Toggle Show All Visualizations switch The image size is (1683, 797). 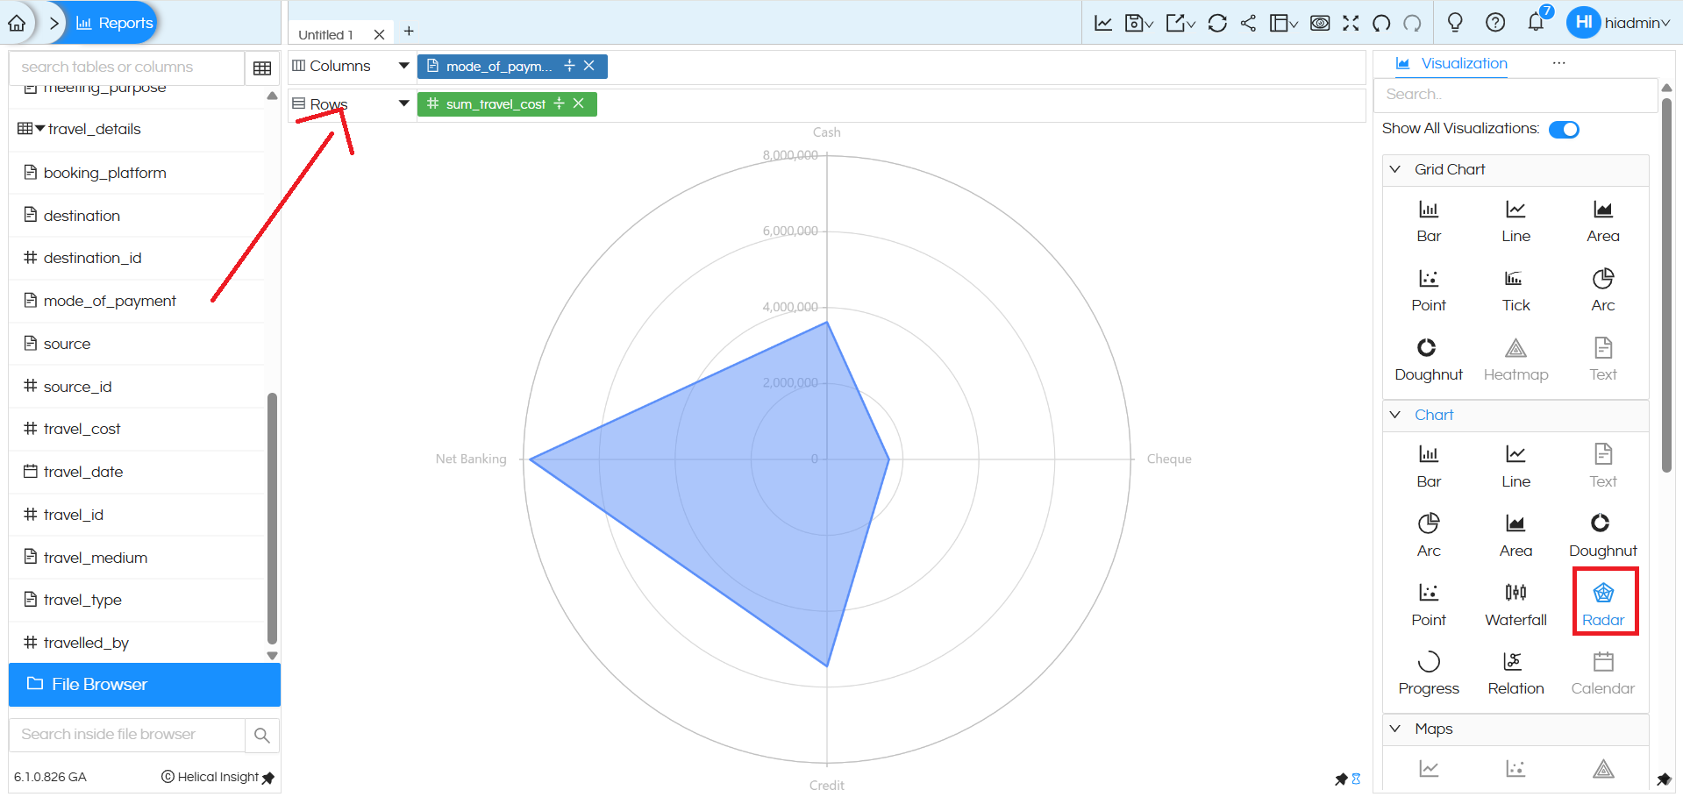pos(1564,129)
